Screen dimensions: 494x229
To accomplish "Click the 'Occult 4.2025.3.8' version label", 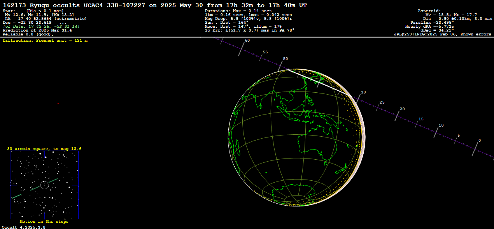I will (23, 227).
